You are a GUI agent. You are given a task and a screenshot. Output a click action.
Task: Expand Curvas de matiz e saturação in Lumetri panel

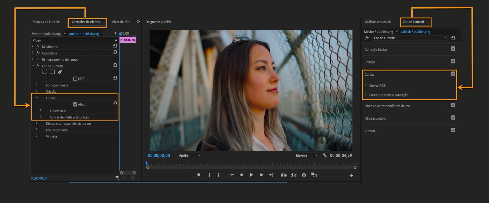(x=366, y=94)
